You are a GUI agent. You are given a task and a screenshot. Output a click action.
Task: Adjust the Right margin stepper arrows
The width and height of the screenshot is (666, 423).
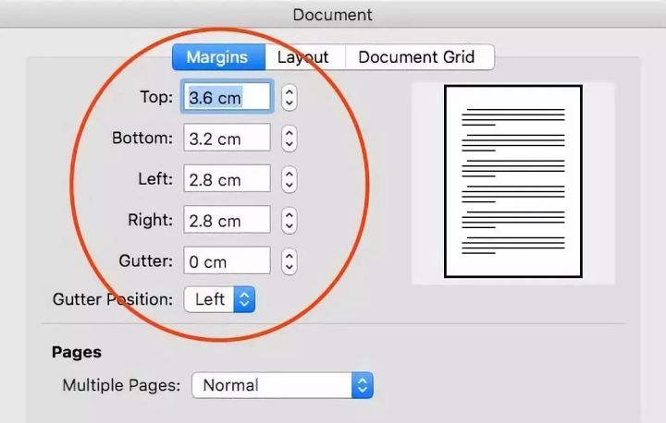pos(290,221)
